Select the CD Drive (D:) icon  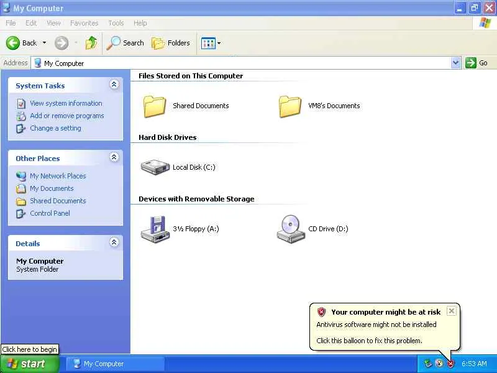pyautogui.click(x=291, y=229)
